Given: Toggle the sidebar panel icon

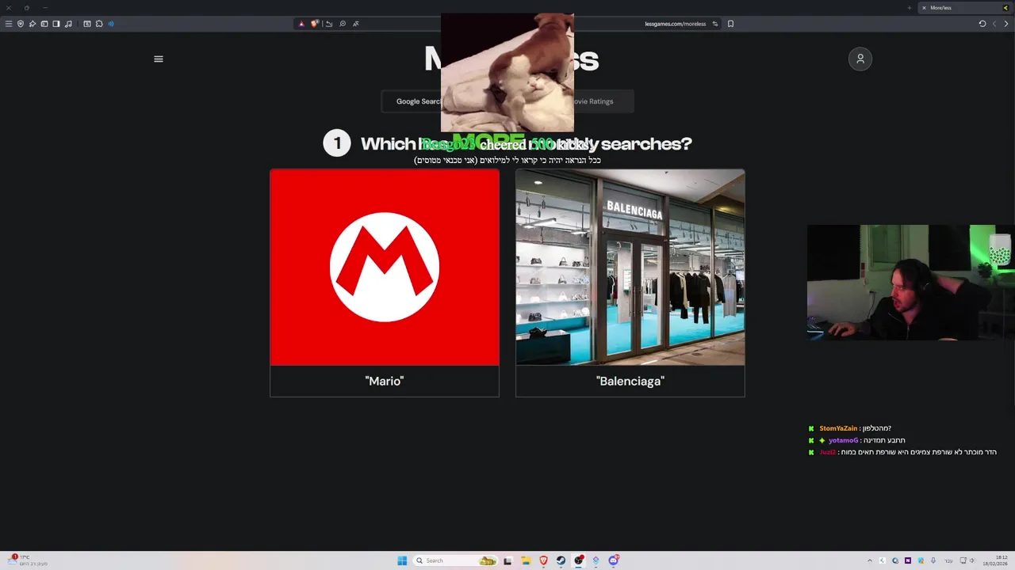Looking at the screenshot, I should coord(56,24).
